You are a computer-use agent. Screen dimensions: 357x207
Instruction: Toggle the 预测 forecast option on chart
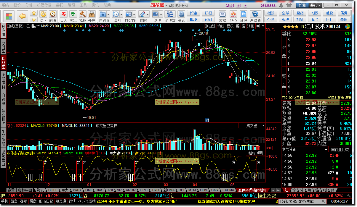(x=250, y=26)
